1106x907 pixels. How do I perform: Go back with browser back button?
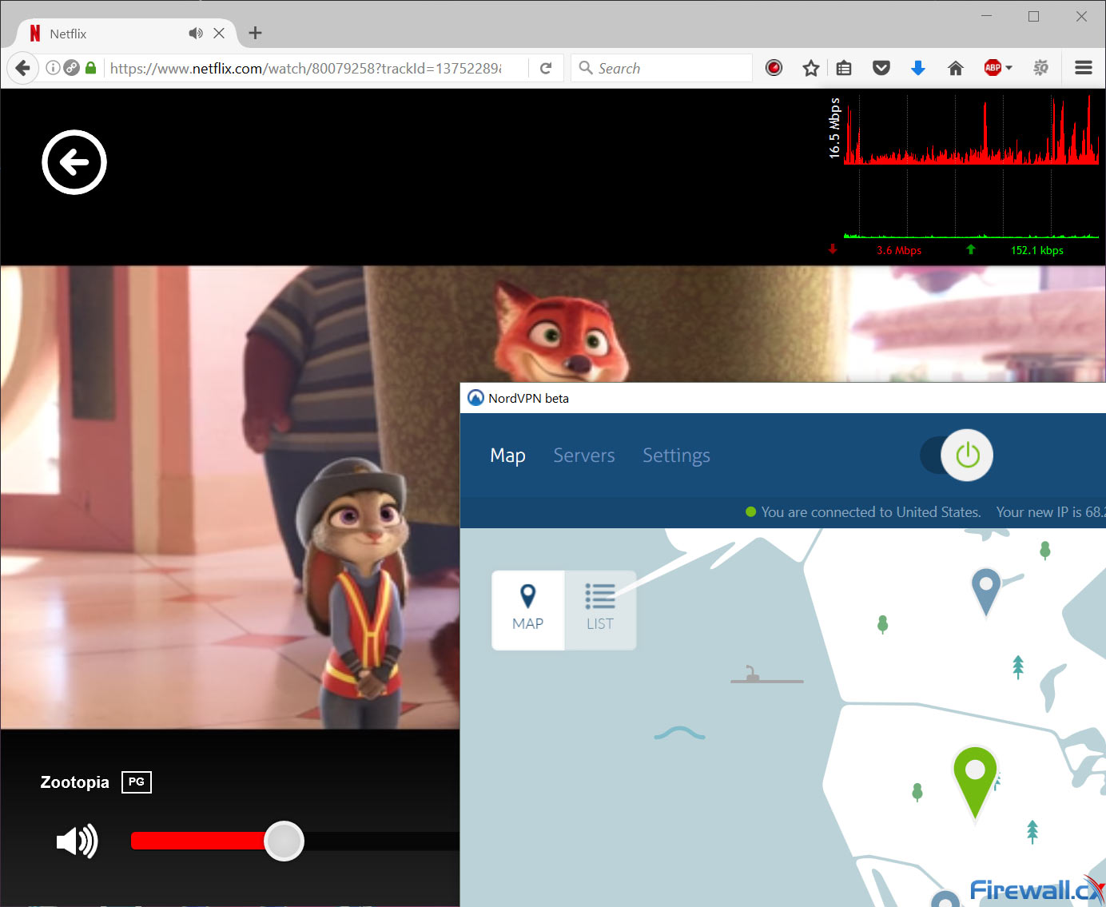coord(22,68)
